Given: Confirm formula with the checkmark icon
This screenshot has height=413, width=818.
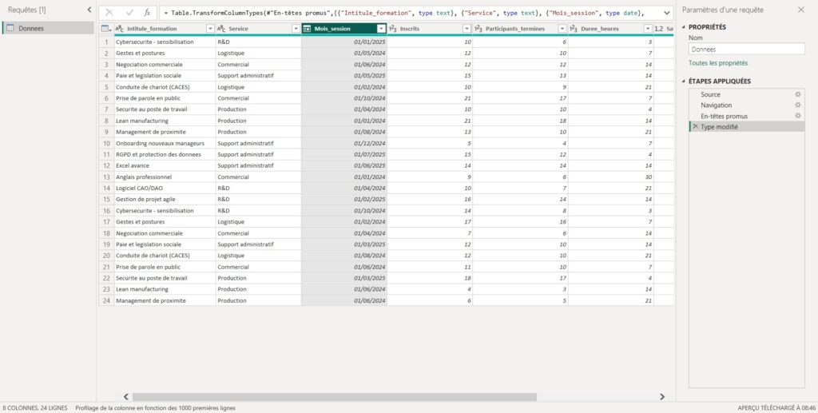Looking at the screenshot, I should (x=129, y=13).
